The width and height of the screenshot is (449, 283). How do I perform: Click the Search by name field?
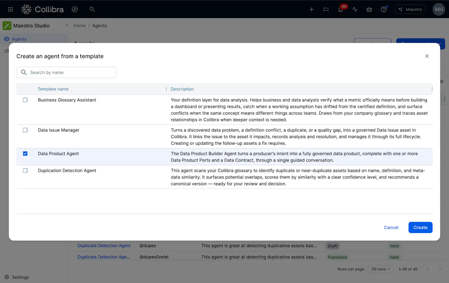pyautogui.click(x=66, y=72)
